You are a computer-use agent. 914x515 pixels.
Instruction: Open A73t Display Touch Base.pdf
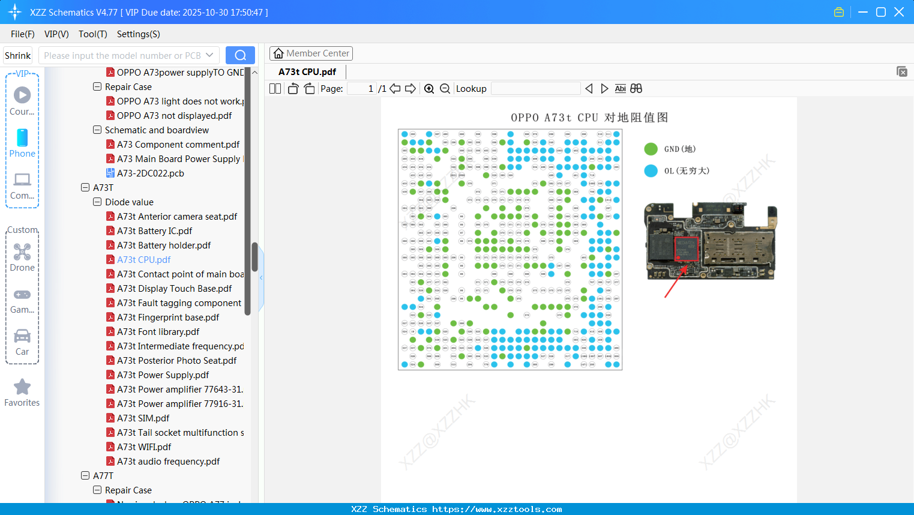175,288
